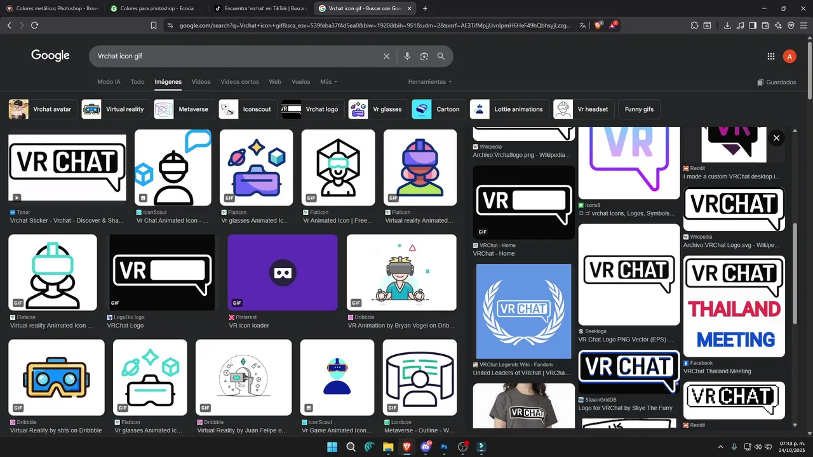Go back to previous page

[x=9, y=25]
